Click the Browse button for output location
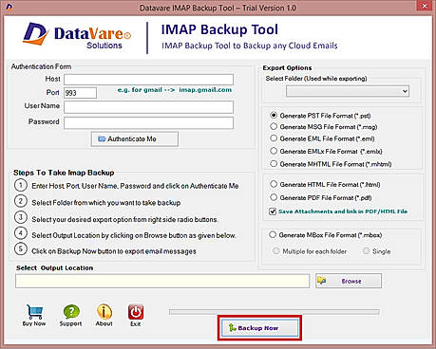Viewport: 436px width, 349px height. [349, 281]
